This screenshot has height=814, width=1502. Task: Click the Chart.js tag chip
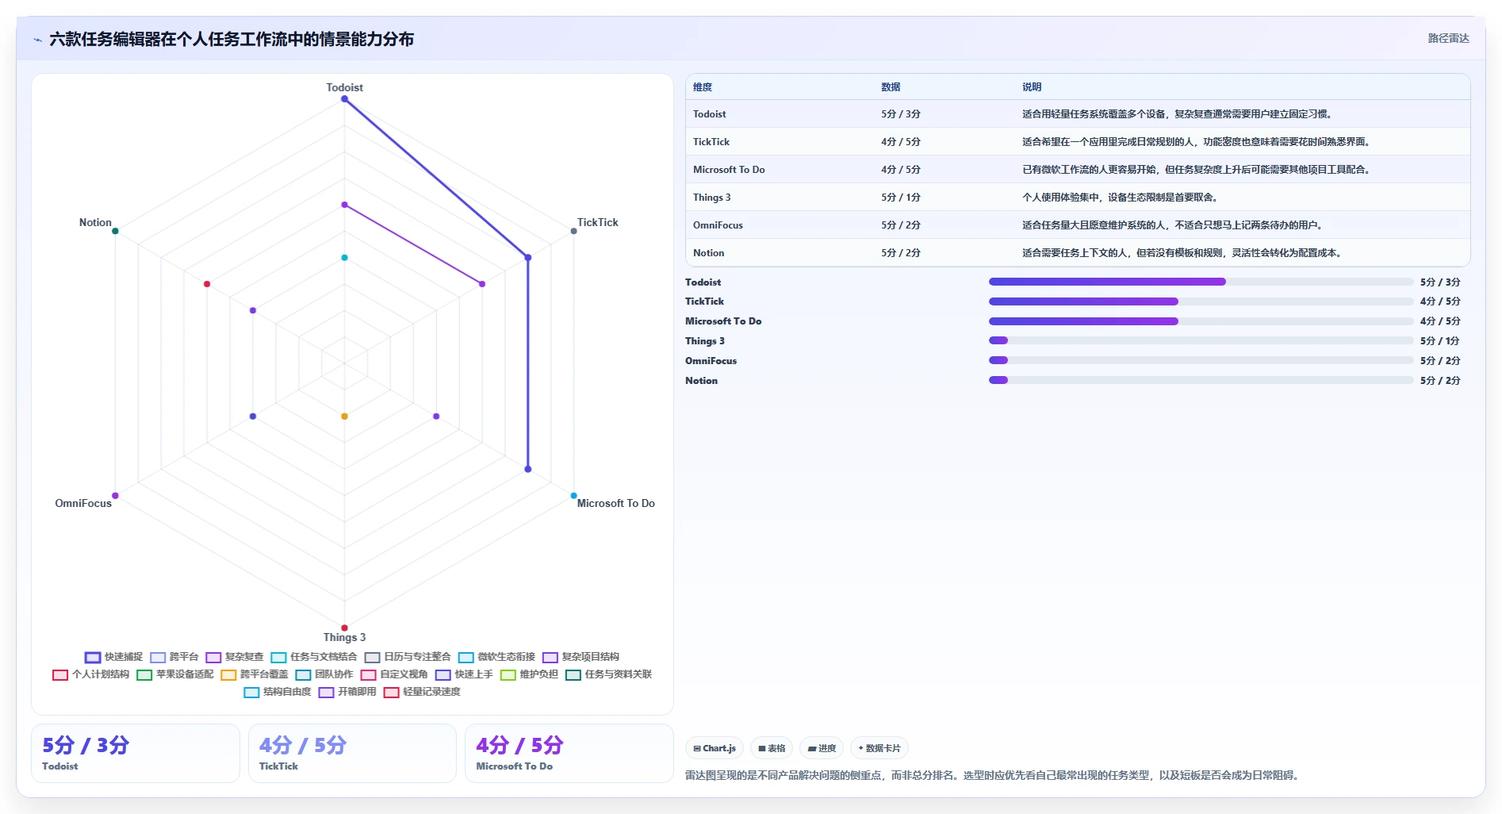click(x=715, y=748)
